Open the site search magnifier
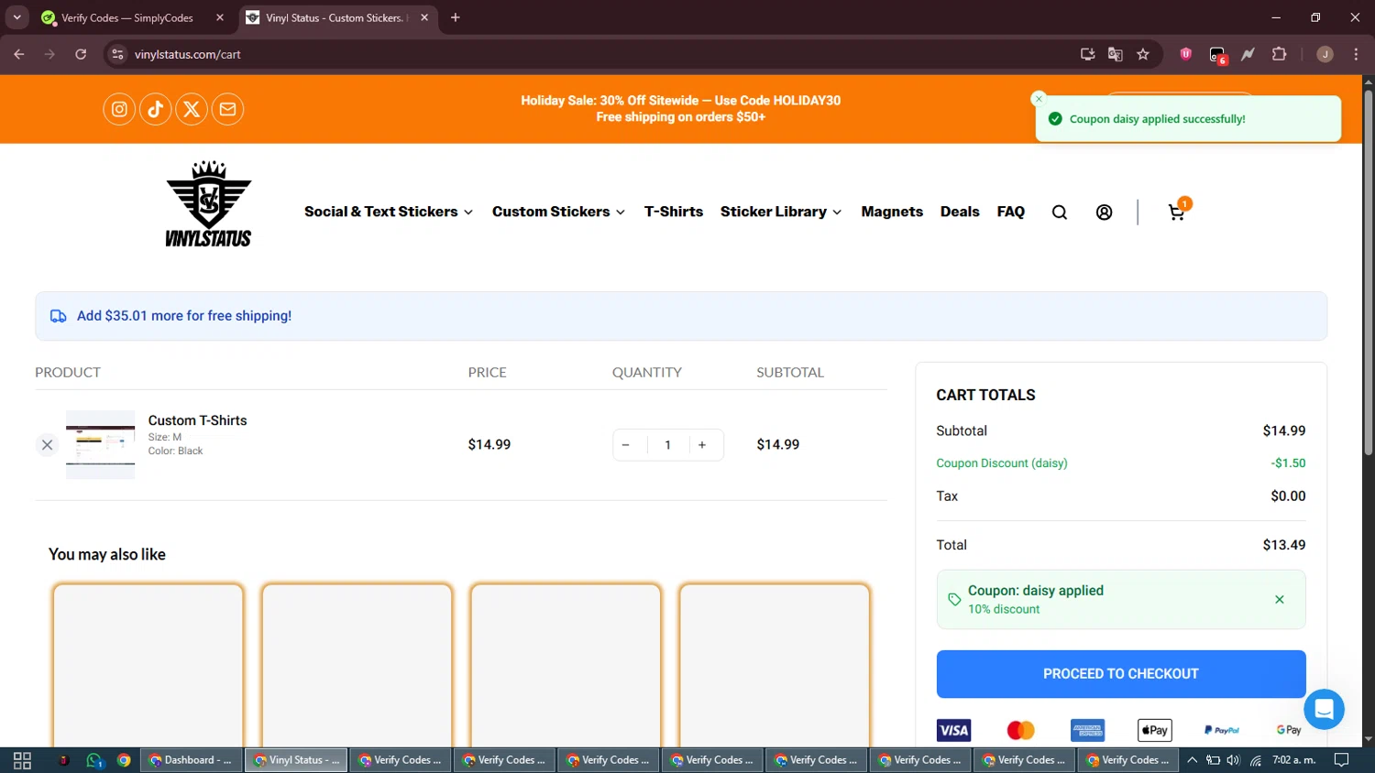The image size is (1375, 773). [1060, 212]
